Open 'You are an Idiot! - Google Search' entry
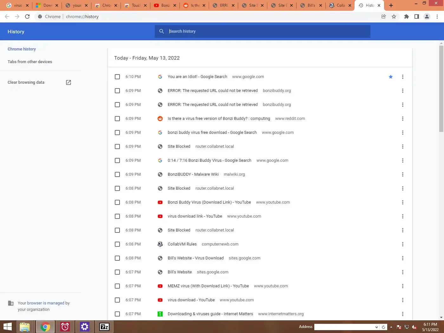Screen dimensions: 444x333 pyautogui.click(x=197, y=77)
